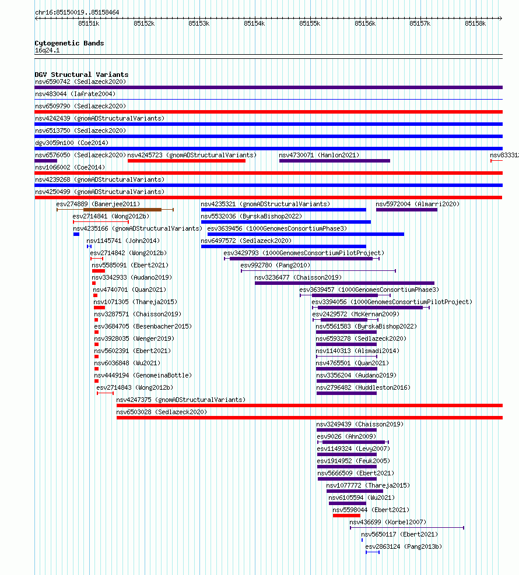Open nsv5561583 (ByrskaBishop2022) label

(x=366, y=326)
